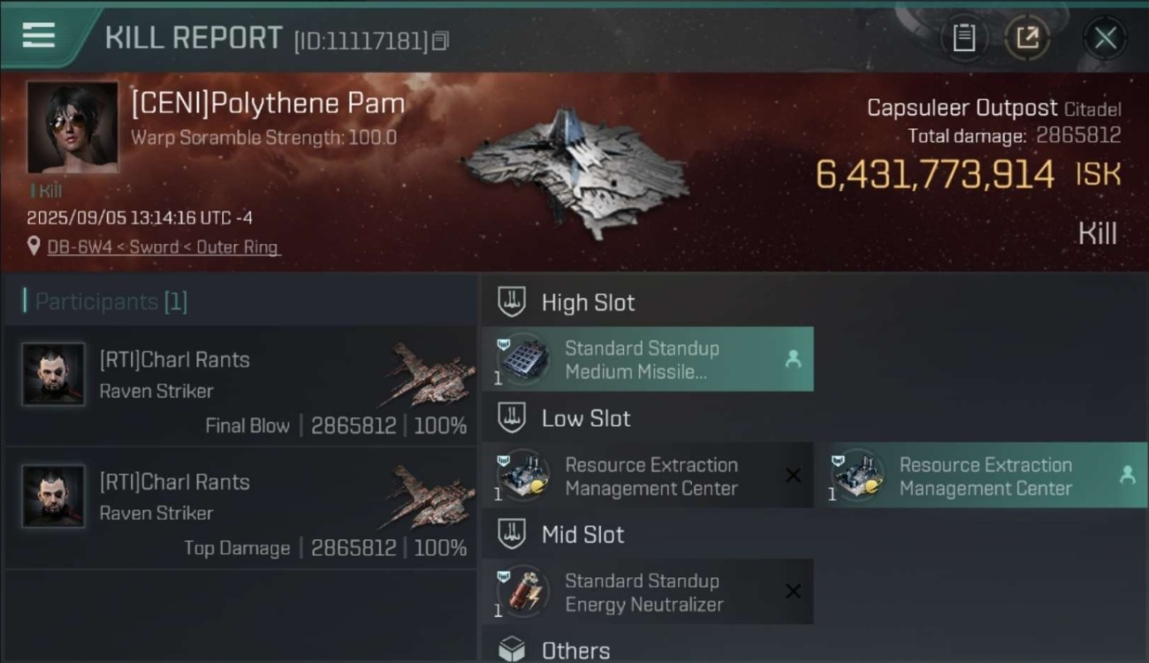1149x663 pixels.
Task: Copy the kill report ID
Action: click(440, 41)
